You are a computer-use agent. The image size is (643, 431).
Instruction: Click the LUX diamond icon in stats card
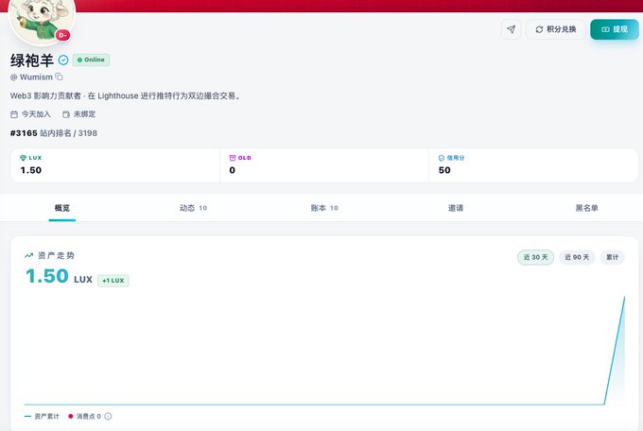pos(23,158)
